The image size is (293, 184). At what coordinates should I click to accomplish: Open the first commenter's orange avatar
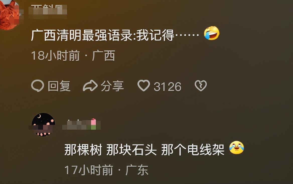(x=9, y=15)
